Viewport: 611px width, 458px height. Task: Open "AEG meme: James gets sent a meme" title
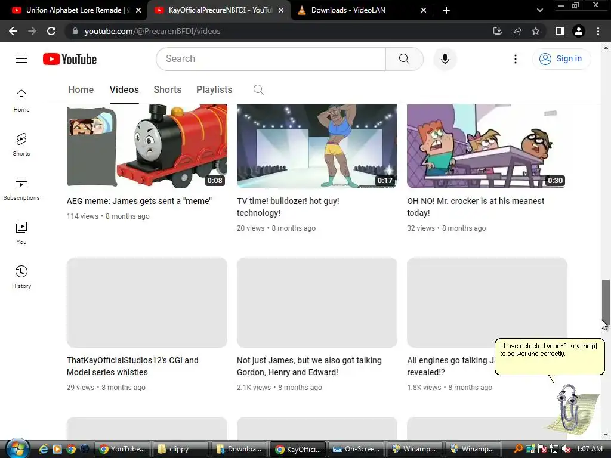(139, 201)
